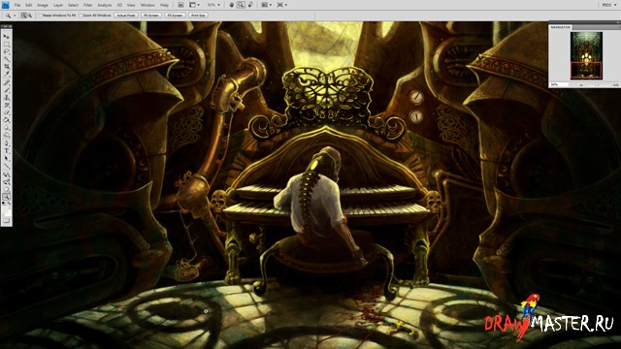
Task: Click the Photoshop logo icon
Action: [x=5, y=5]
